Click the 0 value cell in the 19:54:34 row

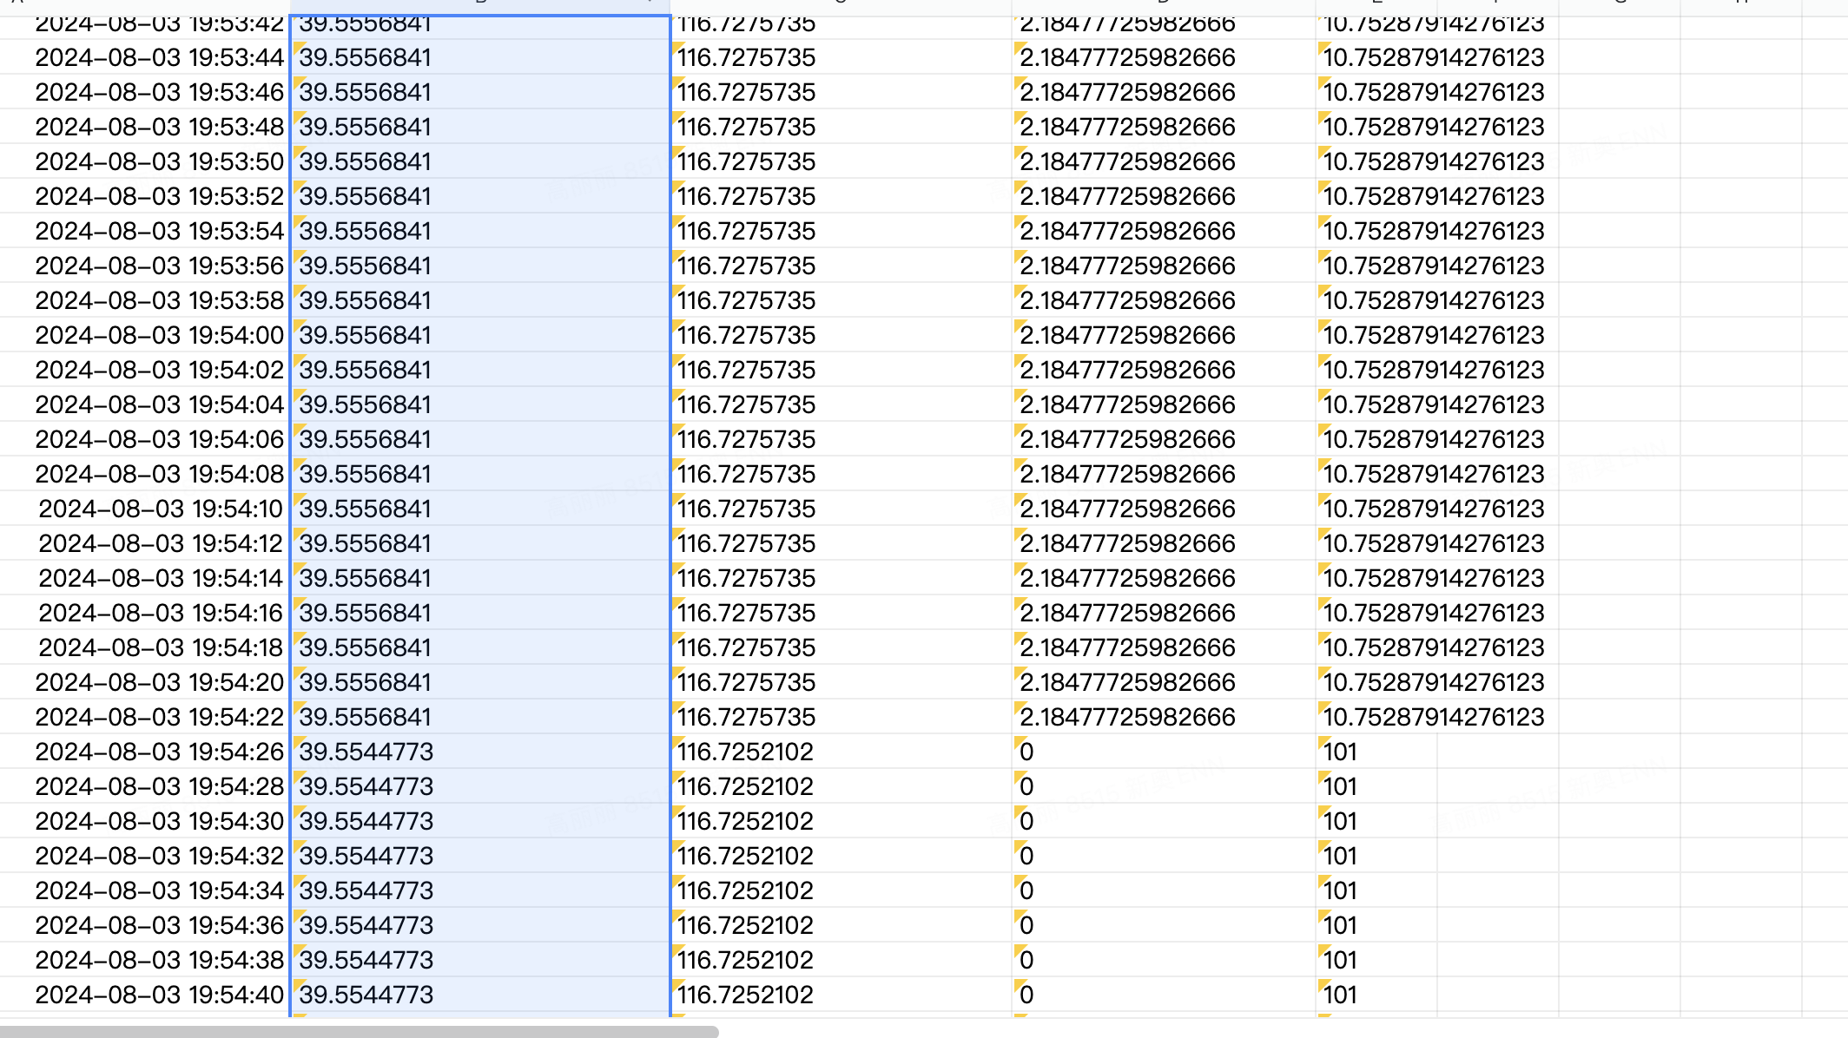(1026, 890)
